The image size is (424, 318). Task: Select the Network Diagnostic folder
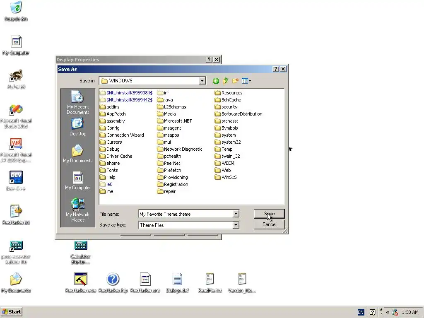point(180,149)
